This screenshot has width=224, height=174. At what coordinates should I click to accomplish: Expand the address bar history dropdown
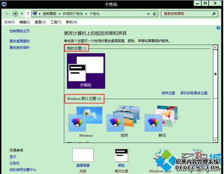[x=148, y=14]
